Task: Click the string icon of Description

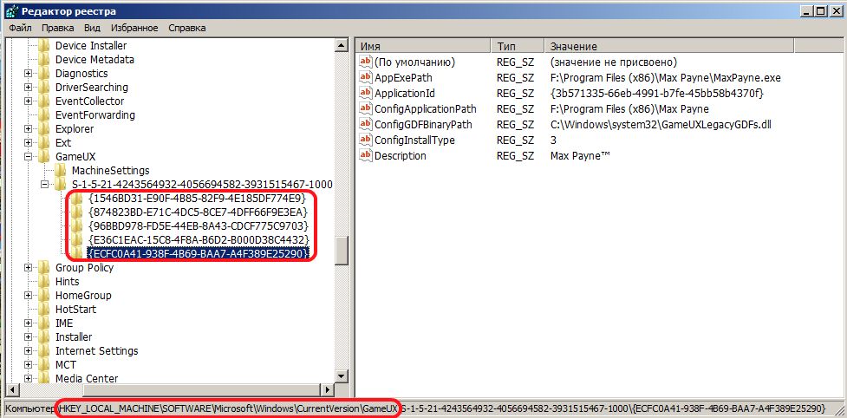Action: coord(366,156)
